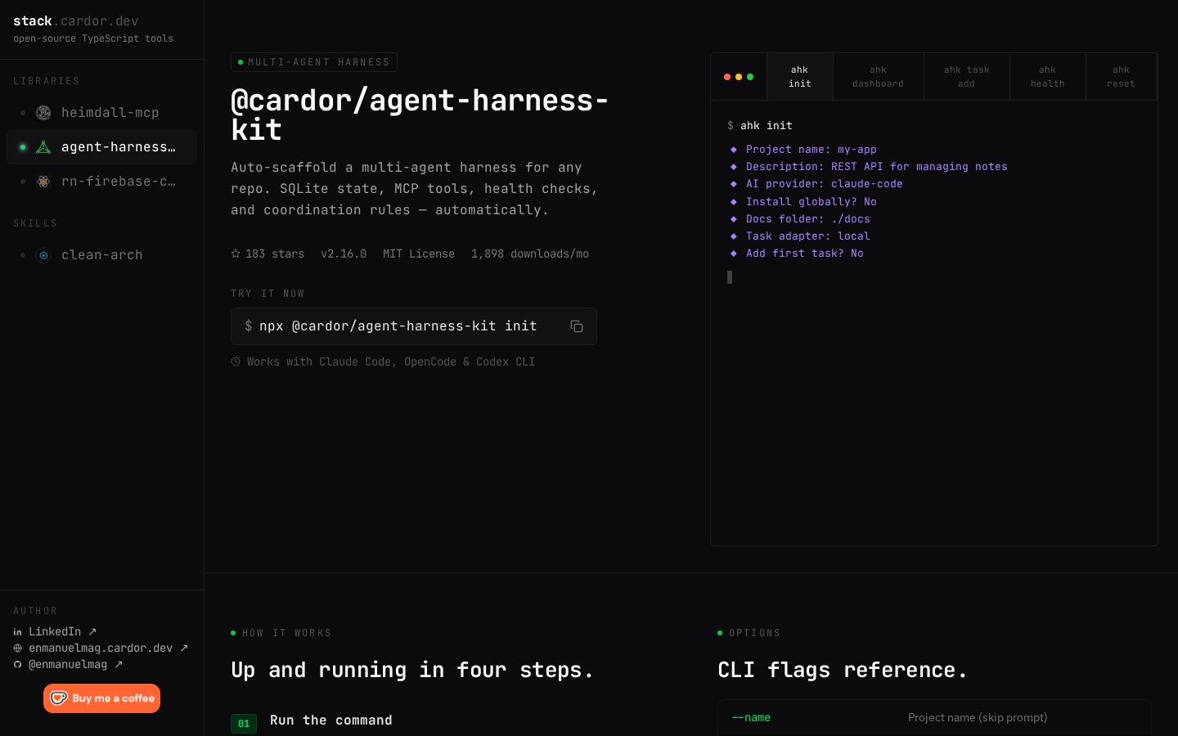The width and height of the screenshot is (1178, 736).
Task: Click the agent-harness triangle icon in sidebar
Action: click(43, 147)
